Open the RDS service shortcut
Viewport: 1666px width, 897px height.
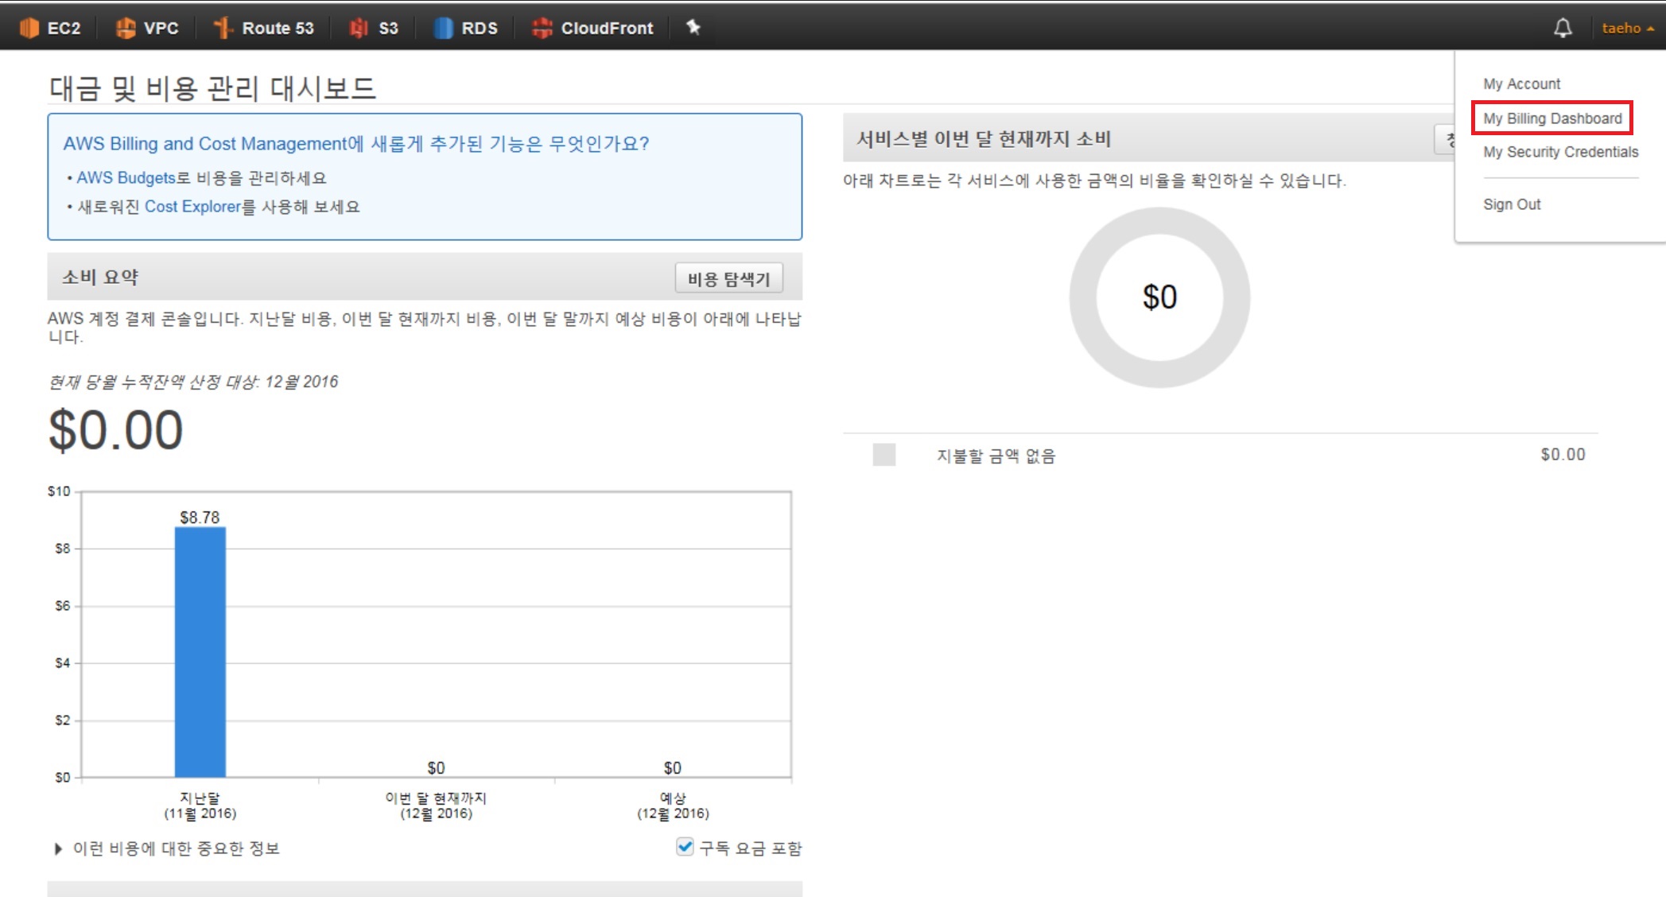point(466,28)
